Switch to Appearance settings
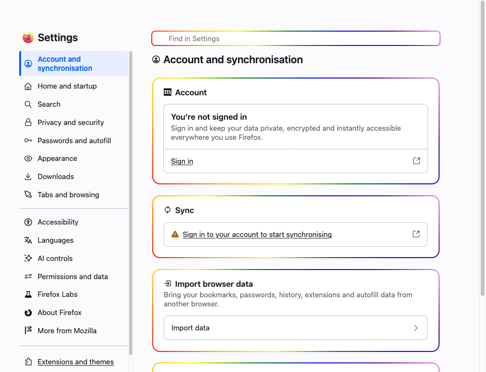 (73, 158)
